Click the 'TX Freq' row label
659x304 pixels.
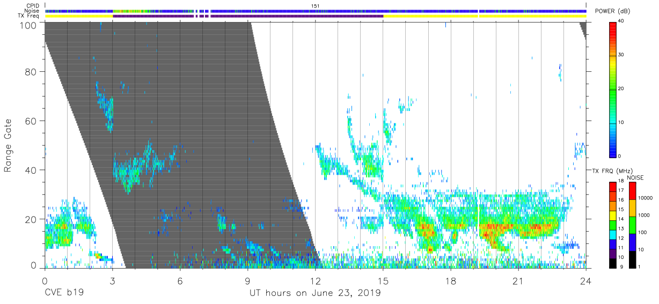[29, 16]
